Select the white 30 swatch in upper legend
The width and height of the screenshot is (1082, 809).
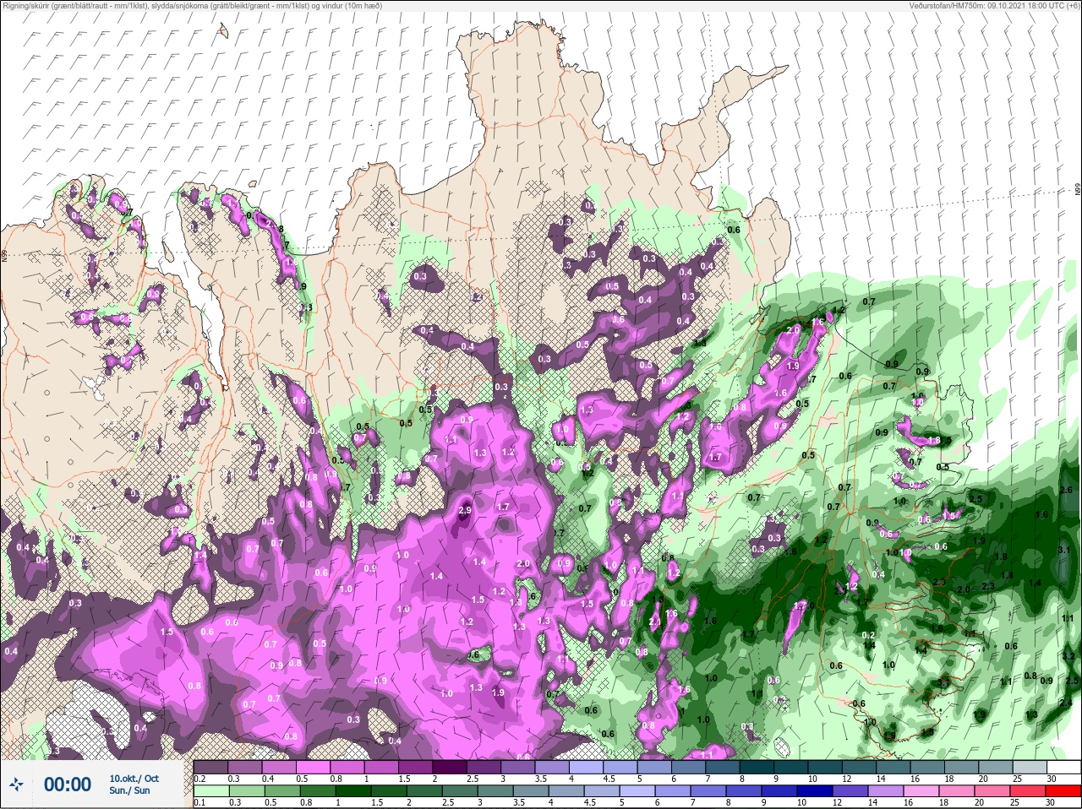pyautogui.click(x=1066, y=767)
